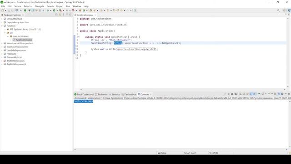The height and width of the screenshot is (164, 291).
Task: Expand the JRE System Library node
Action: [5, 29]
